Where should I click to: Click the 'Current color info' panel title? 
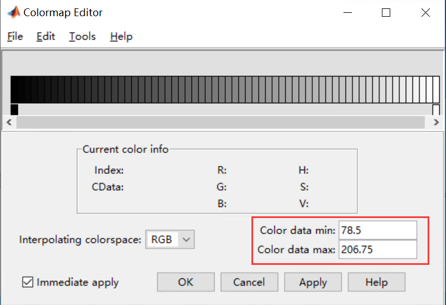[125, 149]
